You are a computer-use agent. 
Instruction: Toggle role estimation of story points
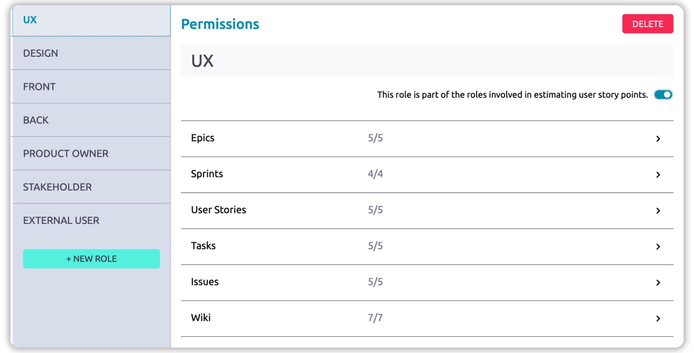coord(663,95)
